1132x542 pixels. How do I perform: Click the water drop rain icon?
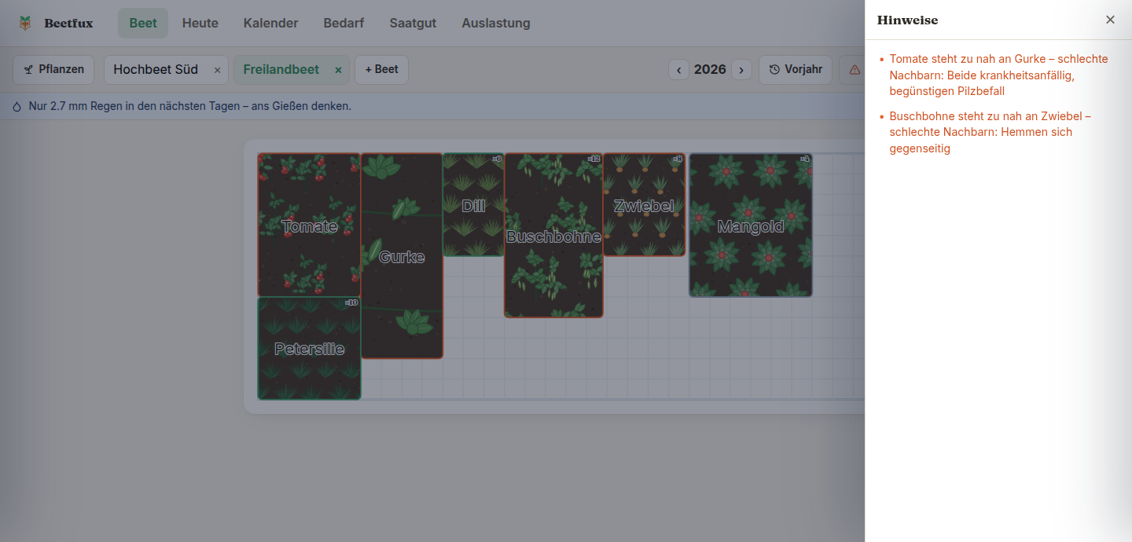point(17,106)
